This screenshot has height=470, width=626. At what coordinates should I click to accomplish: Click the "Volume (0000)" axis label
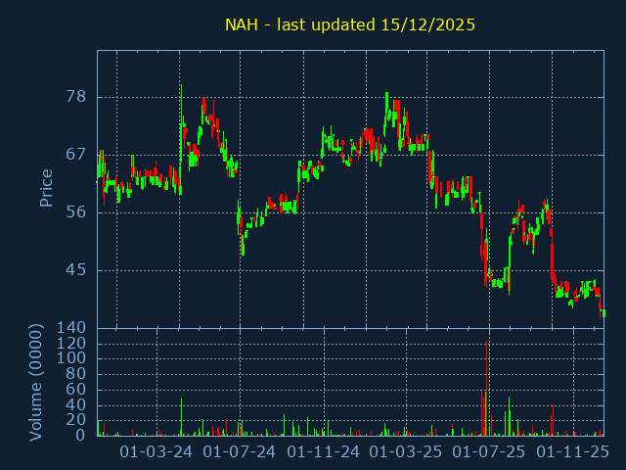point(36,382)
